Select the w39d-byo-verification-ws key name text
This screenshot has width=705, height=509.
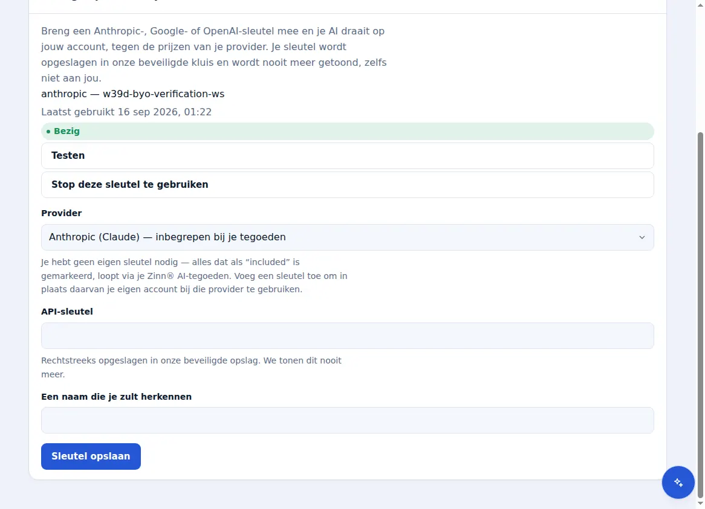163,94
